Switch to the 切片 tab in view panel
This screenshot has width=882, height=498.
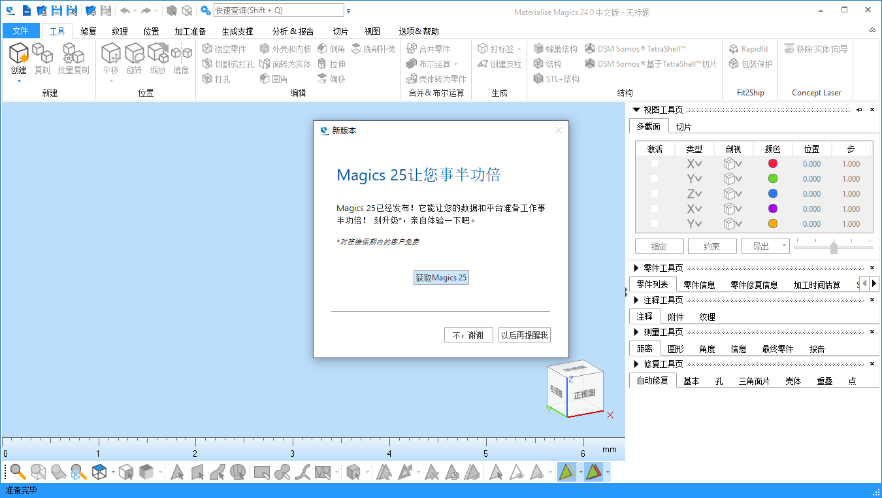tap(683, 127)
